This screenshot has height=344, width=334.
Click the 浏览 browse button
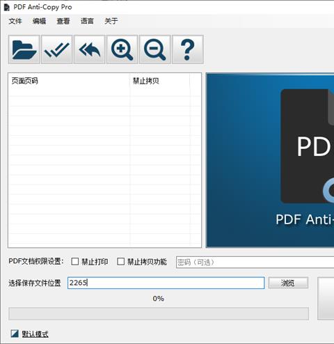(x=288, y=283)
